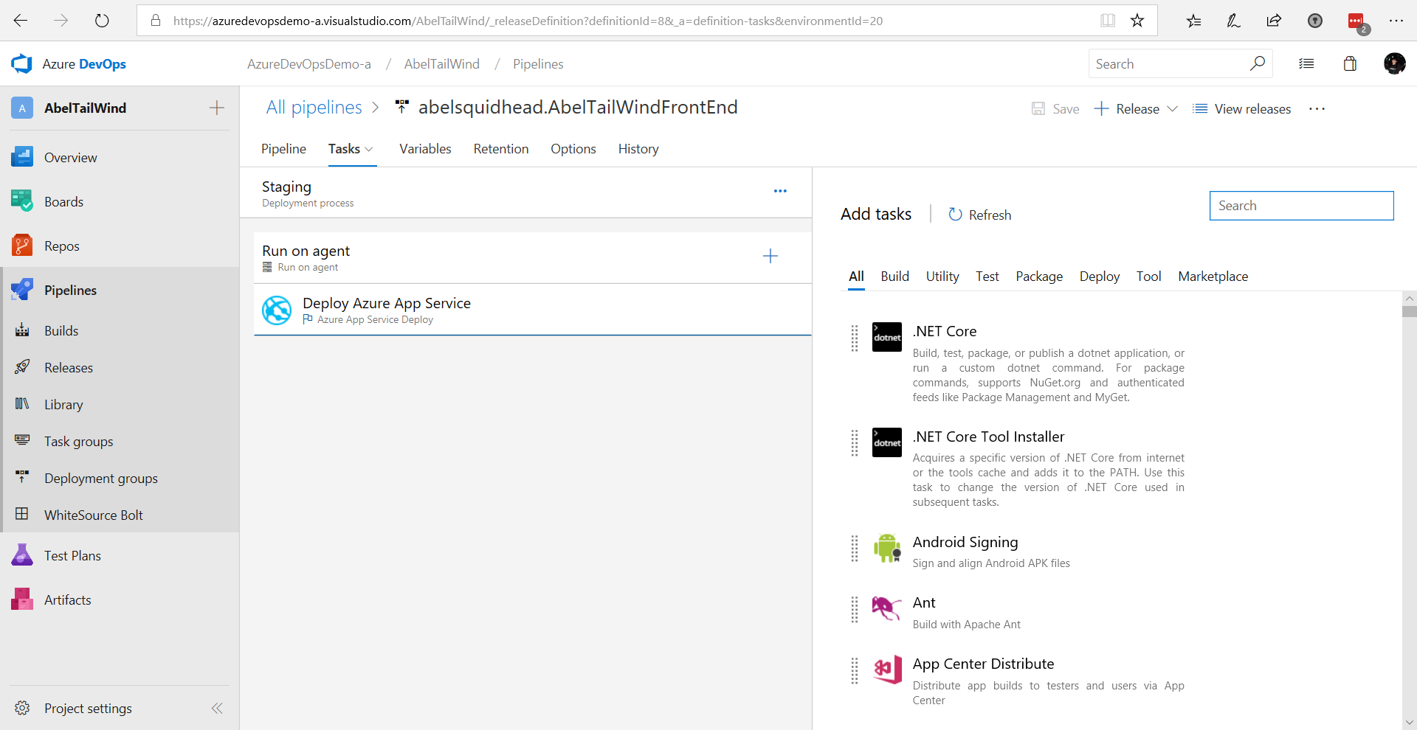The width and height of the screenshot is (1417, 730).
Task: Click the Android Signing task icon
Action: [x=886, y=548]
